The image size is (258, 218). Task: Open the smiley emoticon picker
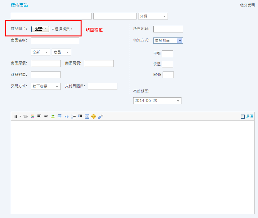tap(94, 116)
